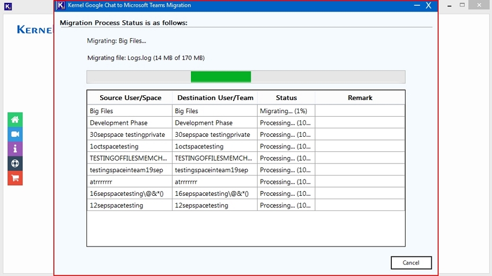Viewport: 492px width, 276px height.
Task: Click the Remark column header
Action: (x=360, y=98)
